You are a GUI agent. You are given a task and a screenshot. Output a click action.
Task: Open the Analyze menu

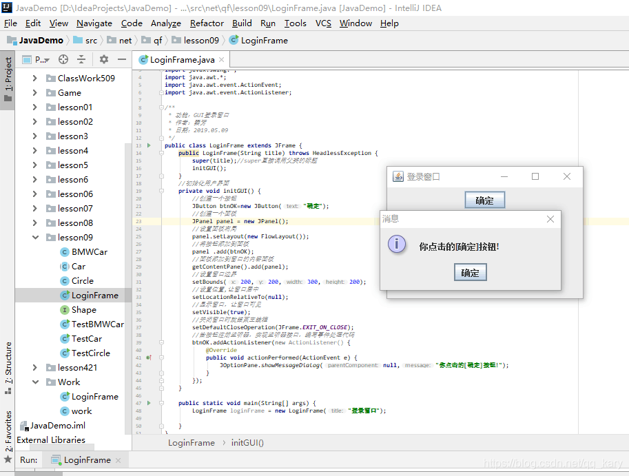click(165, 23)
